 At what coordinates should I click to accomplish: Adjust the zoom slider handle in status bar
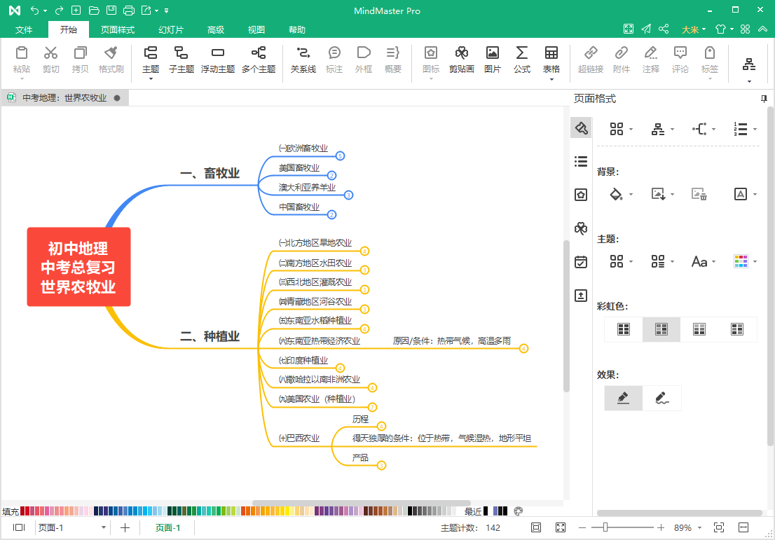(x=605, y=527)
